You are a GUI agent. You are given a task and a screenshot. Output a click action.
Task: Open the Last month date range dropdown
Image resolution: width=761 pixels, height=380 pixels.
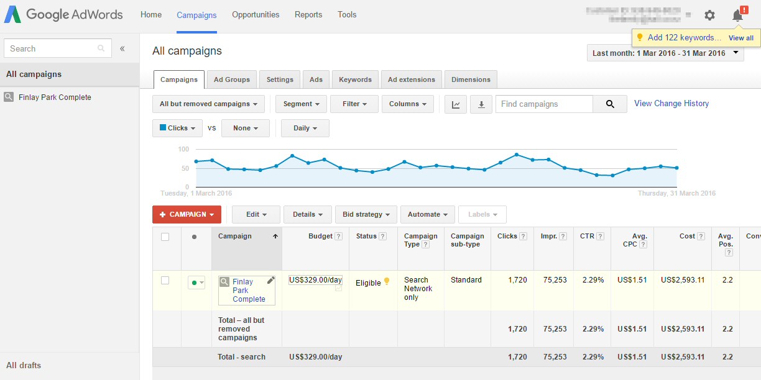tap(665, 53)
